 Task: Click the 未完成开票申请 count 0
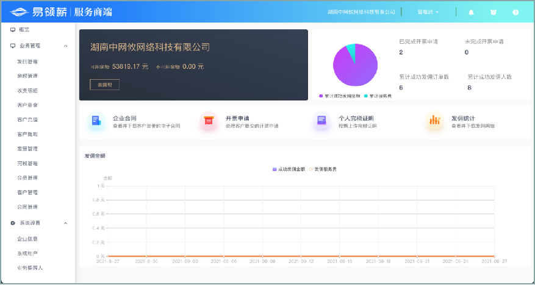[467, 52]
